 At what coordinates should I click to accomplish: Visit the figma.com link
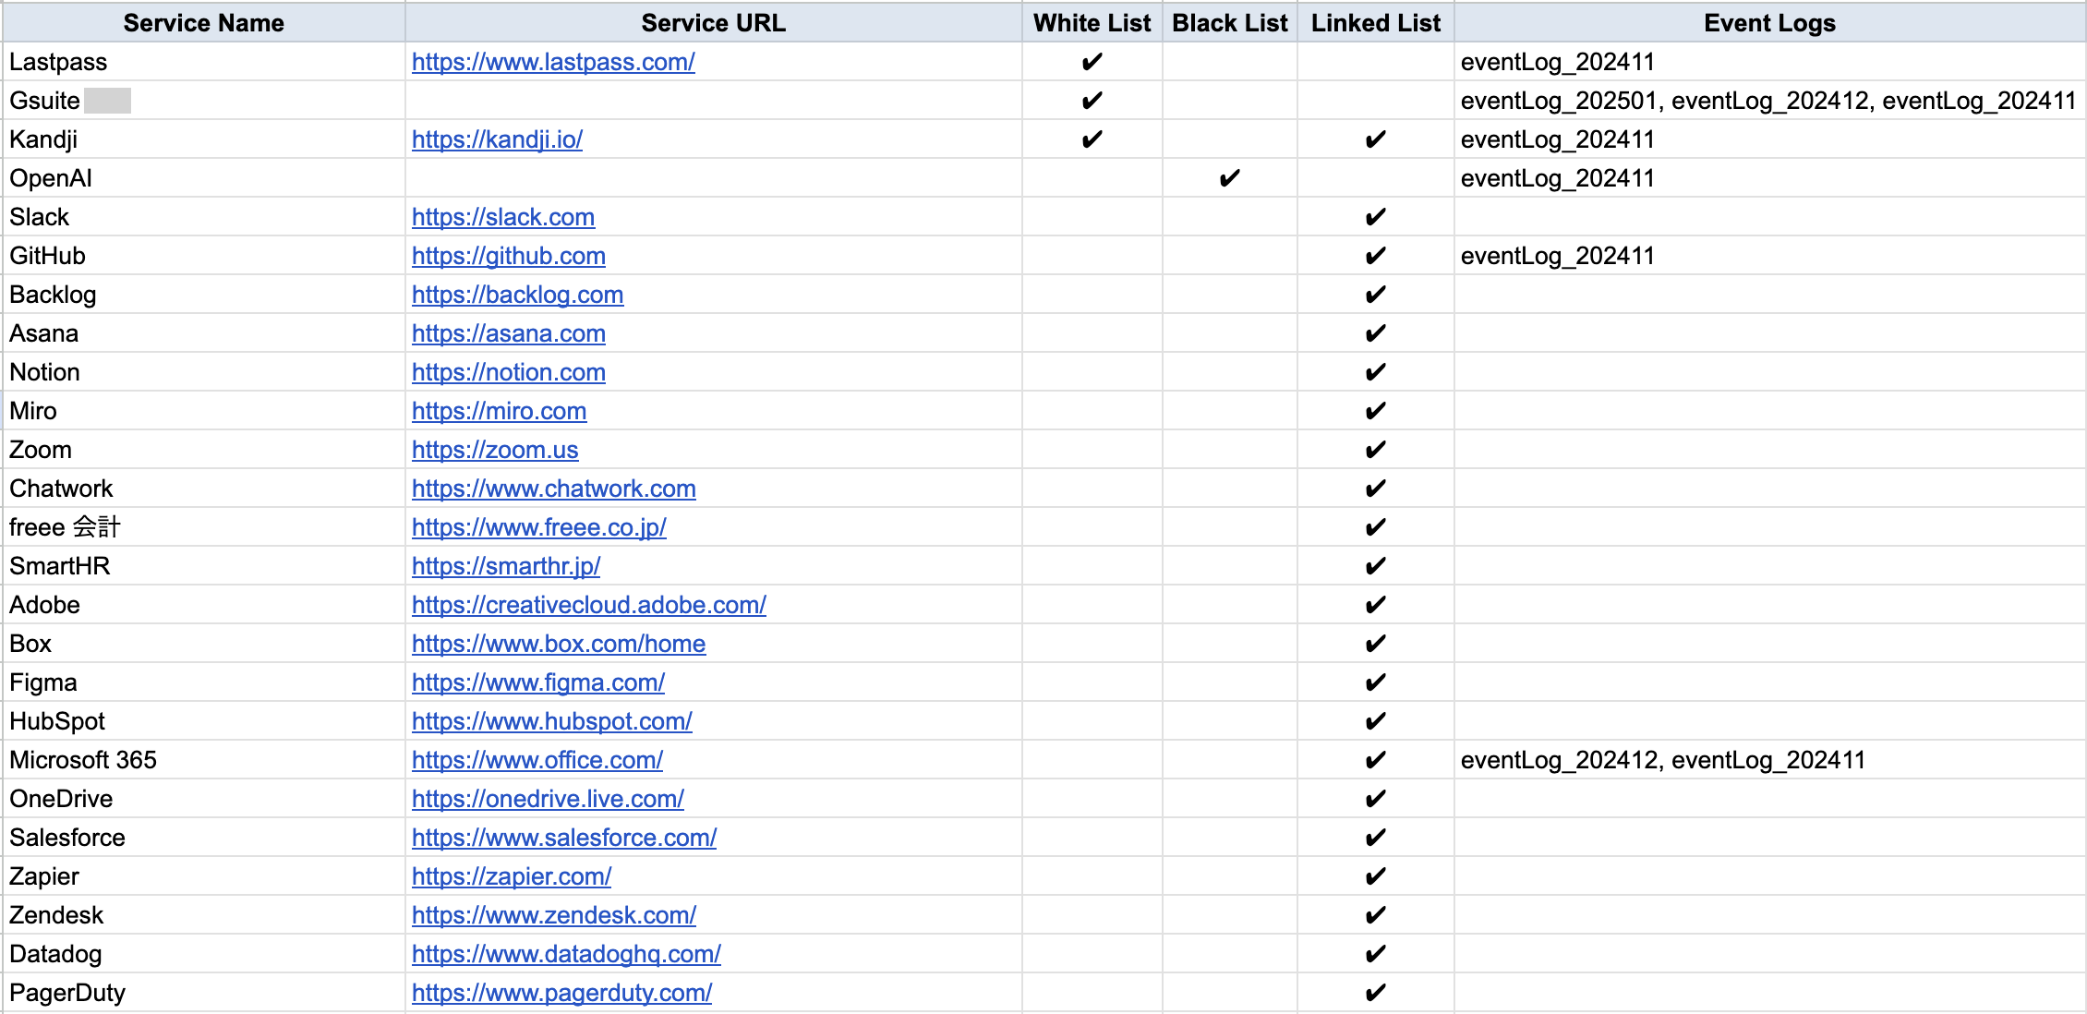[x=538, y=682]
